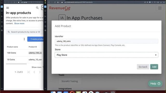Go back in the RevenueCat browser window
166x93 pixels.
pos(49,2)
